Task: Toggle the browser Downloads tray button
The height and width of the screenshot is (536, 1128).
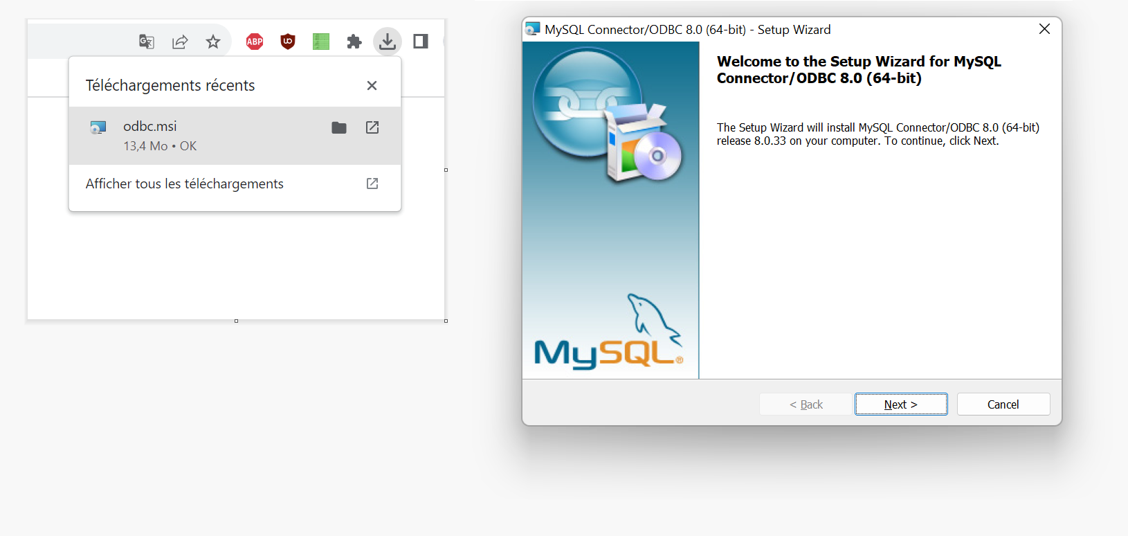Action: [388, 42]
